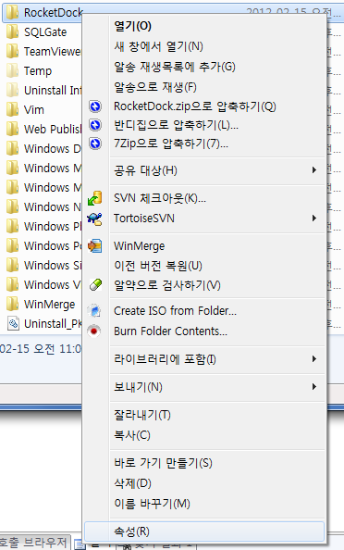Expand the 라이브러리에 포함(I) submenu arrow
This screenshot has width=344, height=550.
pos(314,359)
